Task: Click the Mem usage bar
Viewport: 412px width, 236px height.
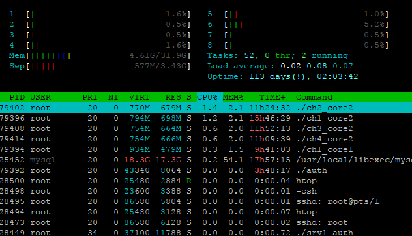Action: click(x=100, y=55)
